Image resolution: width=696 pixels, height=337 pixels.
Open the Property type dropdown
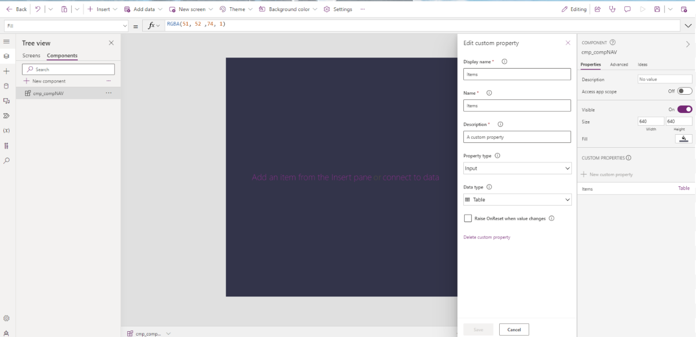[x=517, y=168]
